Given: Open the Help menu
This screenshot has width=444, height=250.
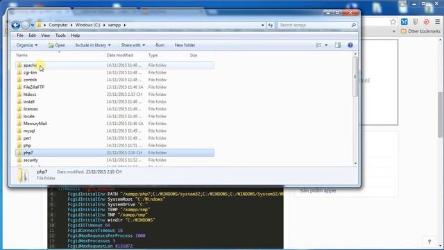Looking at the screenshot, I should (x=75, y=35).
